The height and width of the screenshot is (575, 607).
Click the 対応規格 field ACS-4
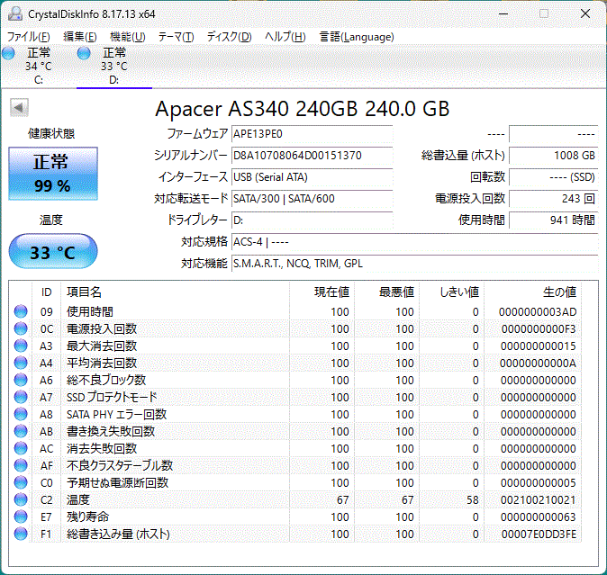[x=414, y=242]
